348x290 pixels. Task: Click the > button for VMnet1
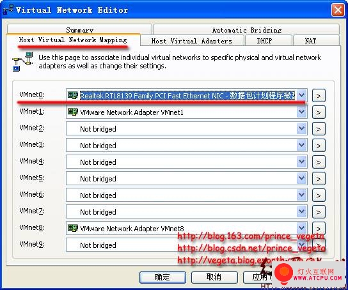(319, 112)
